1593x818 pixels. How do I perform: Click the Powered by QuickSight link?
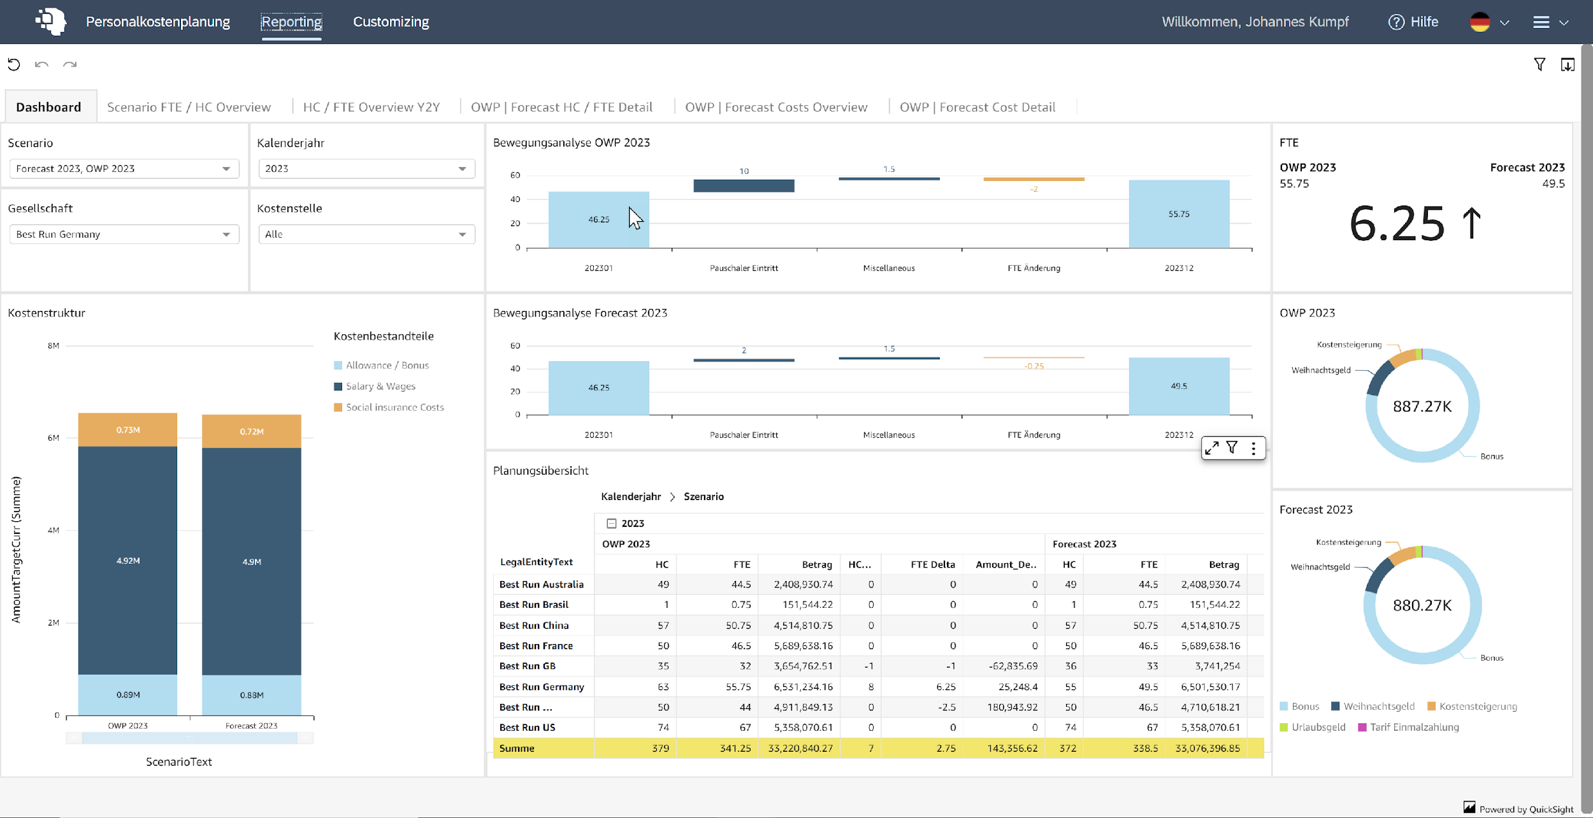tap(1518, 808)
